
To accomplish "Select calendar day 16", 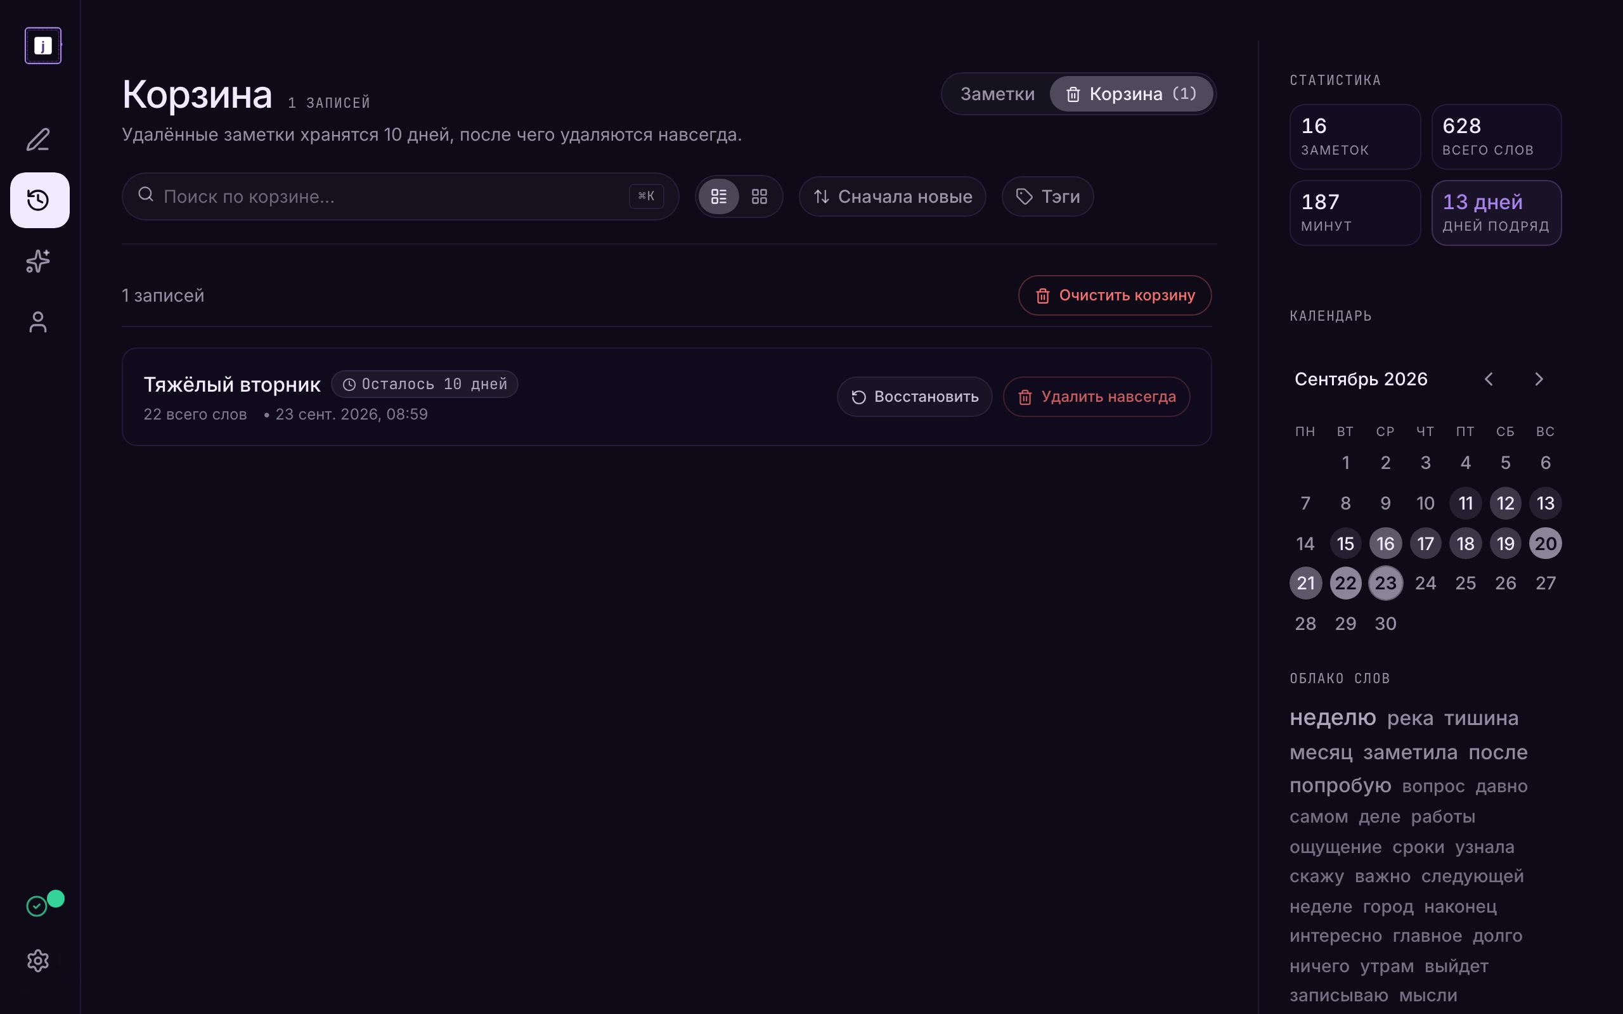I will point(1386,543).
